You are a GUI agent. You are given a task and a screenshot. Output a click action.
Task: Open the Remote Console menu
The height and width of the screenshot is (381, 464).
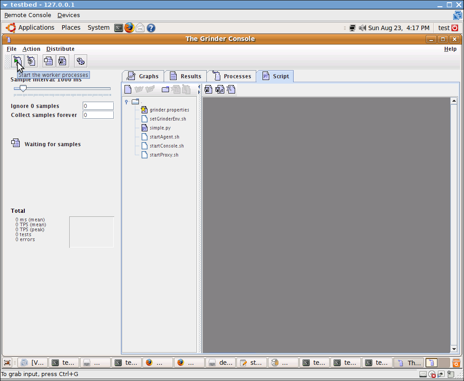(27, 15)
